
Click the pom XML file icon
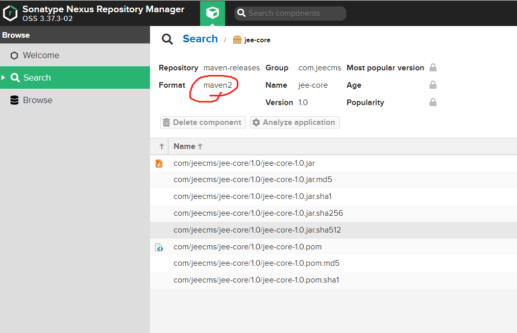tap(159, 247)
